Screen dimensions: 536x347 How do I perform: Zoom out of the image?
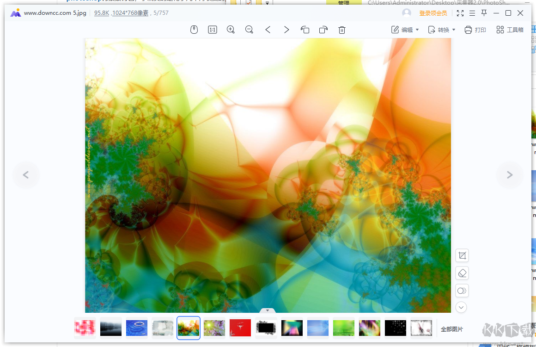click(x=249, y=30)
